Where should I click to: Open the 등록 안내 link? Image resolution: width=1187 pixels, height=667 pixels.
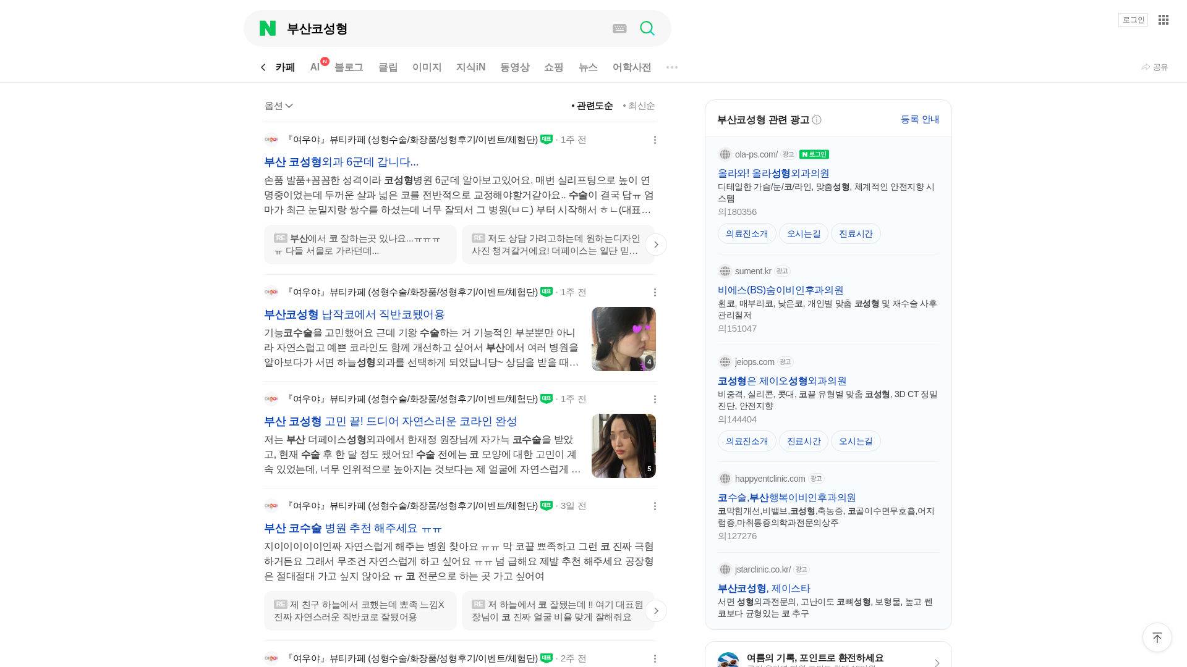920,120
